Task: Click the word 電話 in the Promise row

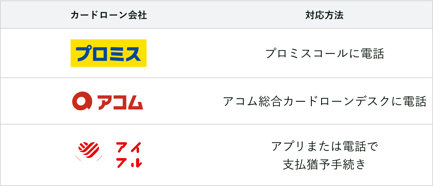Action: point(372,53)
